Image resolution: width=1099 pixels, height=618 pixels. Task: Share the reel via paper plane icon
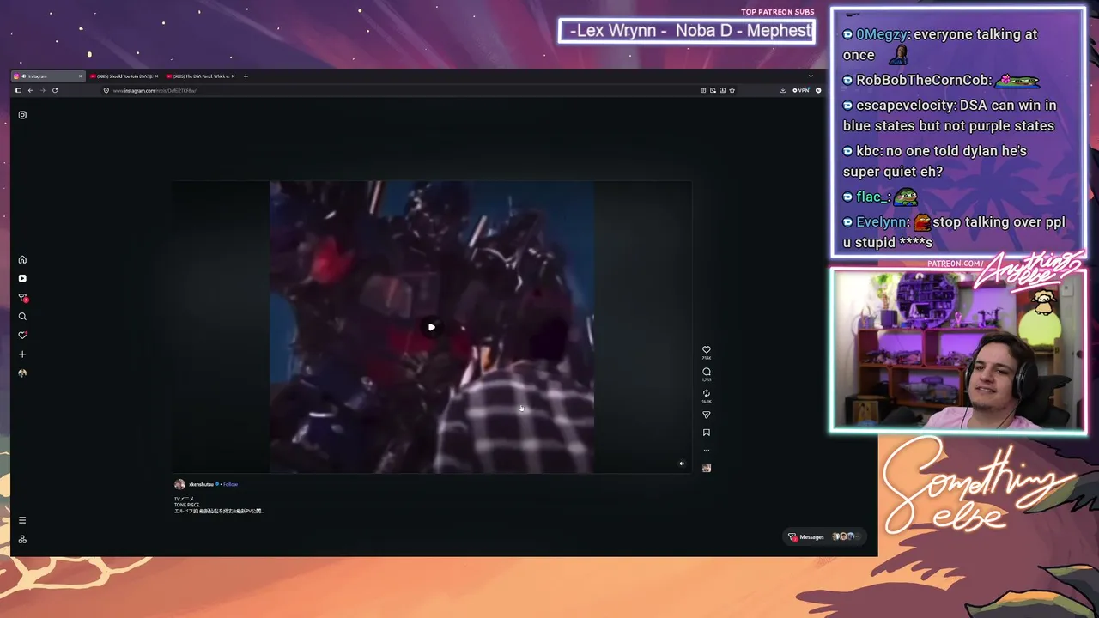[x=707, y=415]
